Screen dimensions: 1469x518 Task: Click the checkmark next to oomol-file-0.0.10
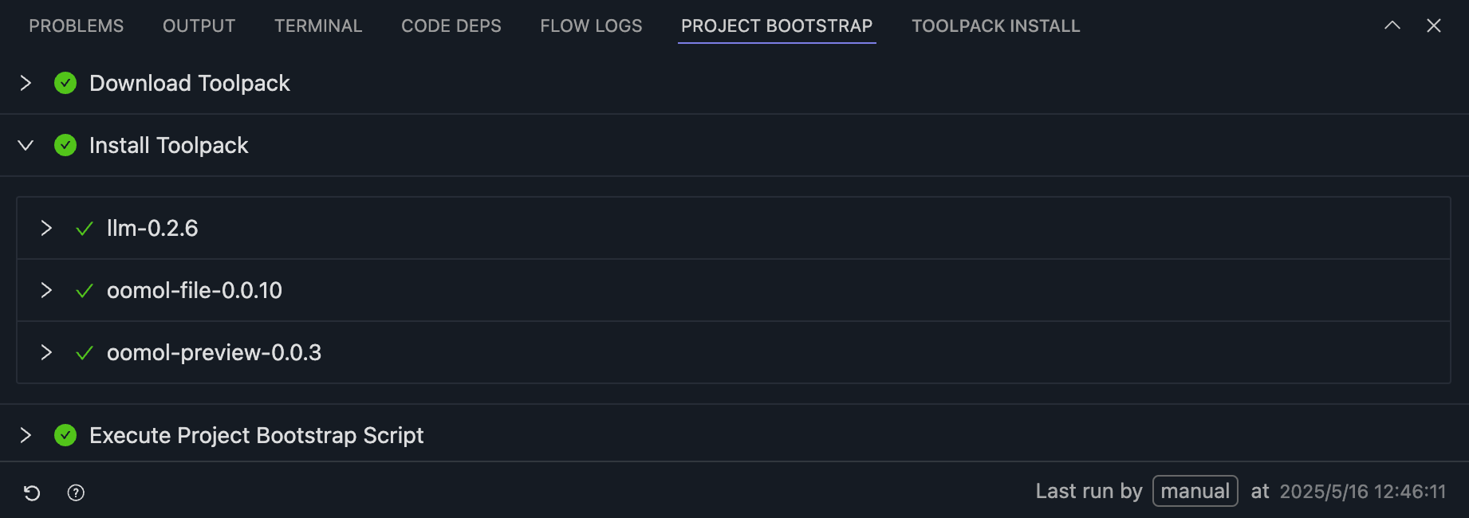pyautogui.click(x=85, y=291)
